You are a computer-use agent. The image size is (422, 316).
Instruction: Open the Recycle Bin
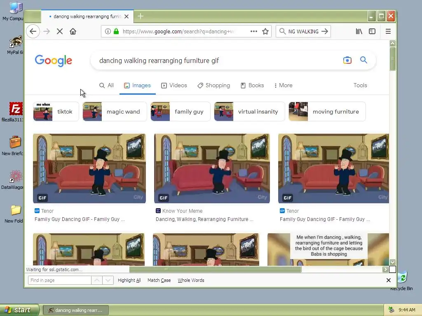point(403,281)
